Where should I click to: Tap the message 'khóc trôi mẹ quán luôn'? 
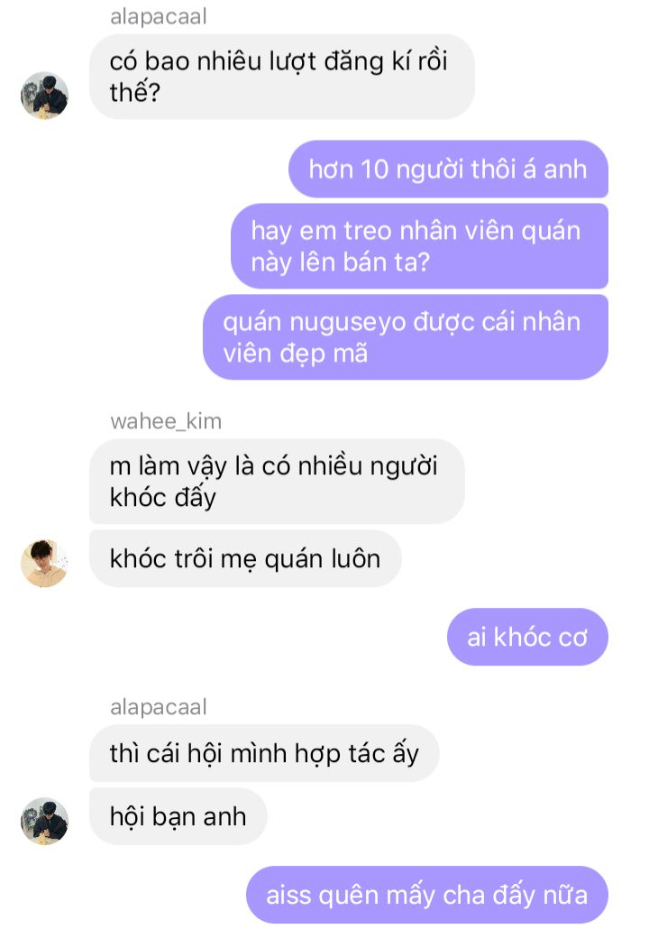click(245, 558)
